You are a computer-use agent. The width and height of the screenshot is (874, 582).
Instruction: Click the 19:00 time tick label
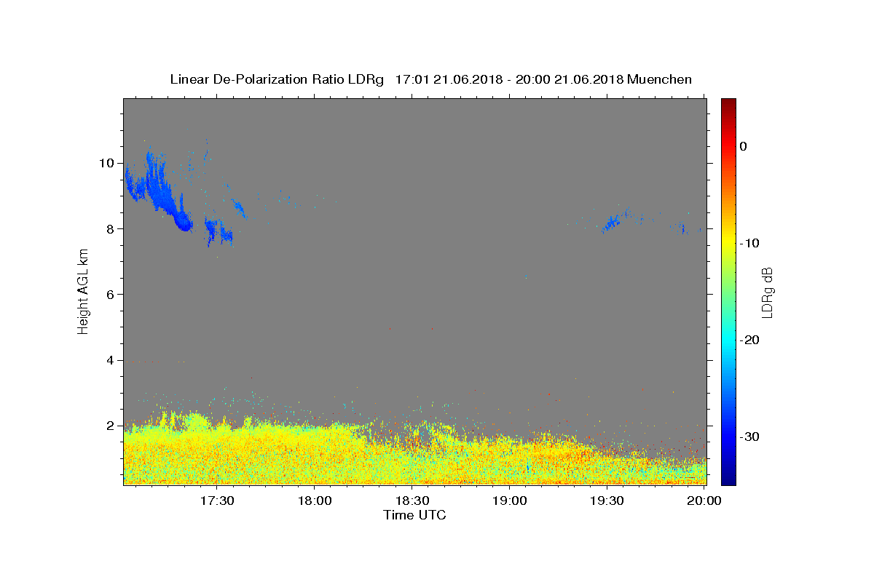(x=509, y=501)
